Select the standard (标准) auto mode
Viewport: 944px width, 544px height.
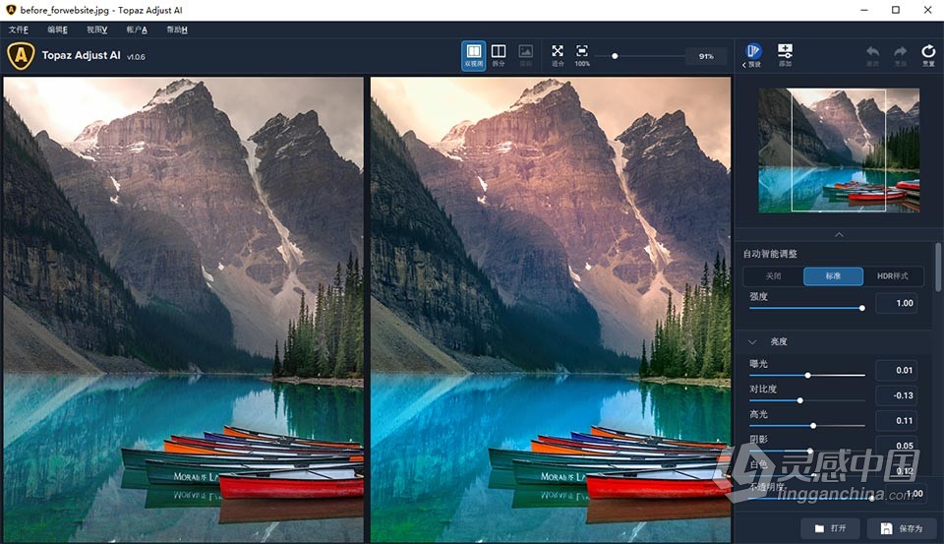point(833,276)
